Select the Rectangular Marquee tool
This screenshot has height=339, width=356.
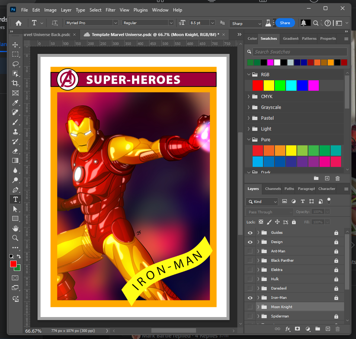[x=15, y=54]
